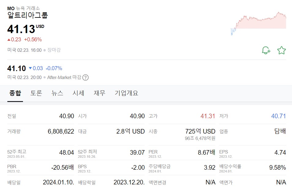The image size is (292, 189).
Task: Click the 액면변경 label
Action: coord(157,183)
